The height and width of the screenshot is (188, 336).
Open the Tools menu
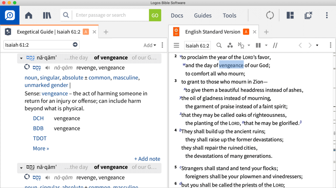pyautogui.click(x=229, y=15)
